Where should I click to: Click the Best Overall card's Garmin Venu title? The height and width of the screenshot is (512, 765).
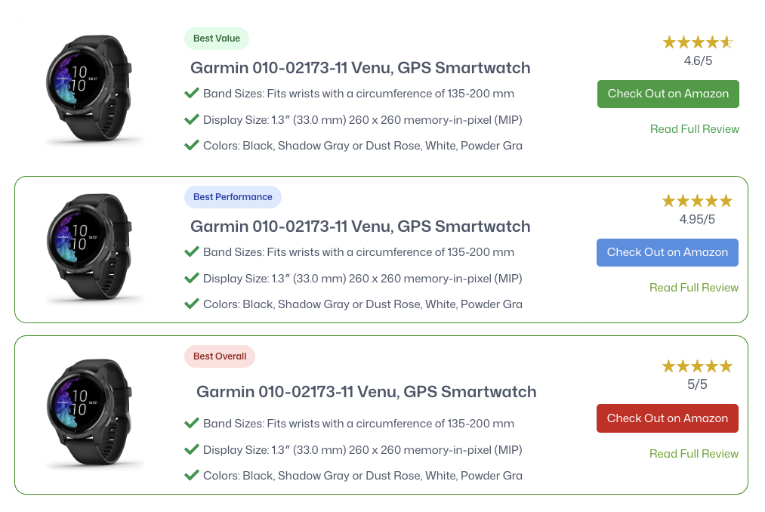(x=366, y=392)
